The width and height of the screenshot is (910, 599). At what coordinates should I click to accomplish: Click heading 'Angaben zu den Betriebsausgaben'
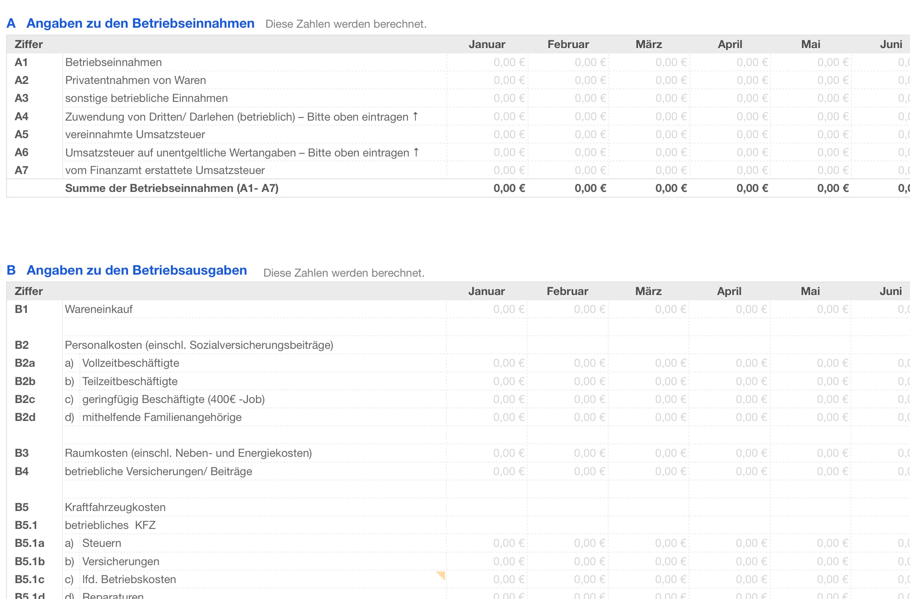click(137, 270)
